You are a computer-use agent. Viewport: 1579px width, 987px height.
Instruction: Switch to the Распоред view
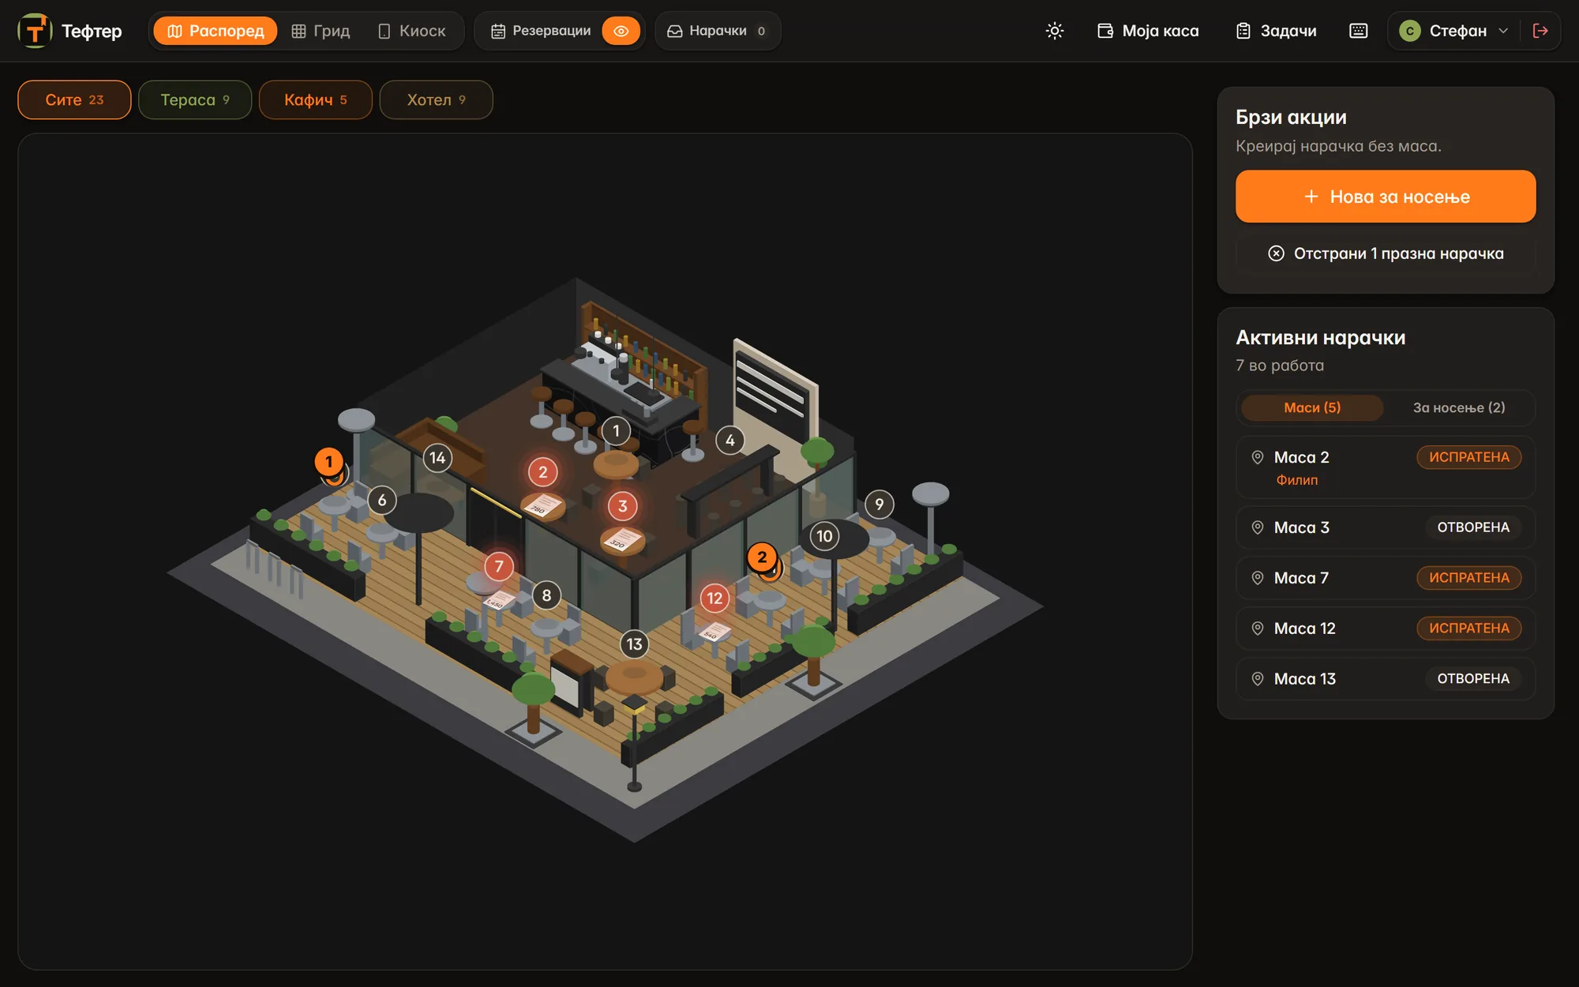click(x=216, y=31)
